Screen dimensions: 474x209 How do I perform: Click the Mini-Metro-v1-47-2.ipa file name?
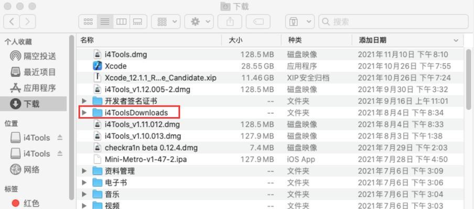click(x=146, y=159)
